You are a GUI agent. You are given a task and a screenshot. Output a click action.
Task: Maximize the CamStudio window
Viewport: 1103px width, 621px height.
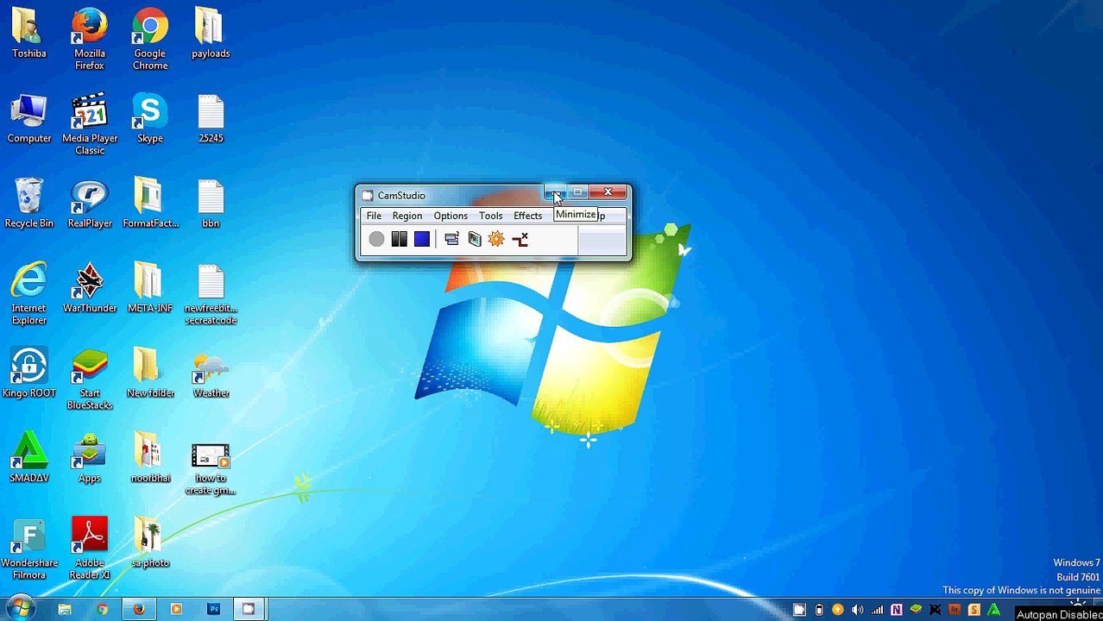point(577,192)
